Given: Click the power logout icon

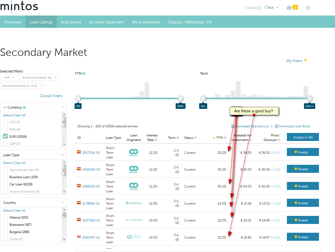Looking at the screenshot, I should (308, 7).
